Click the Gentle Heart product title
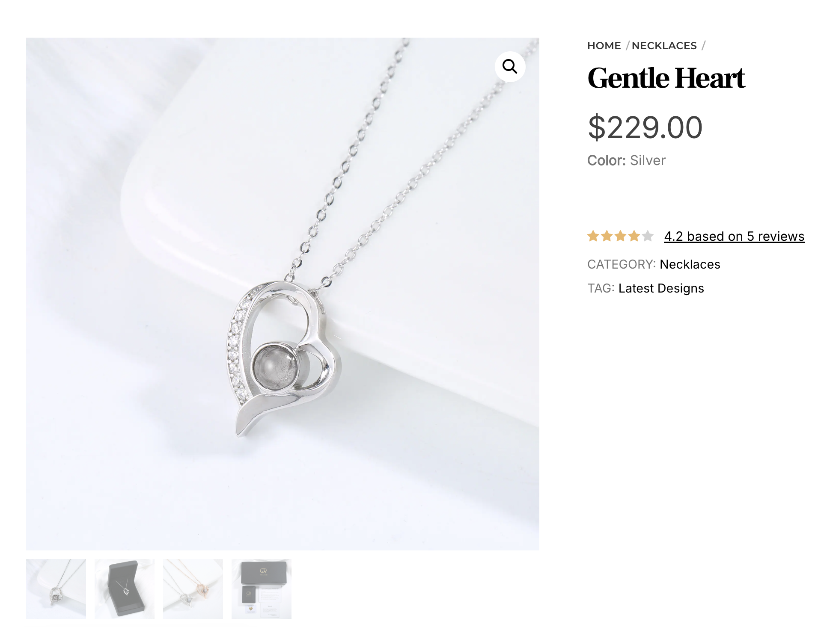Viewport: 815px width, 627px height. [666, 78]
